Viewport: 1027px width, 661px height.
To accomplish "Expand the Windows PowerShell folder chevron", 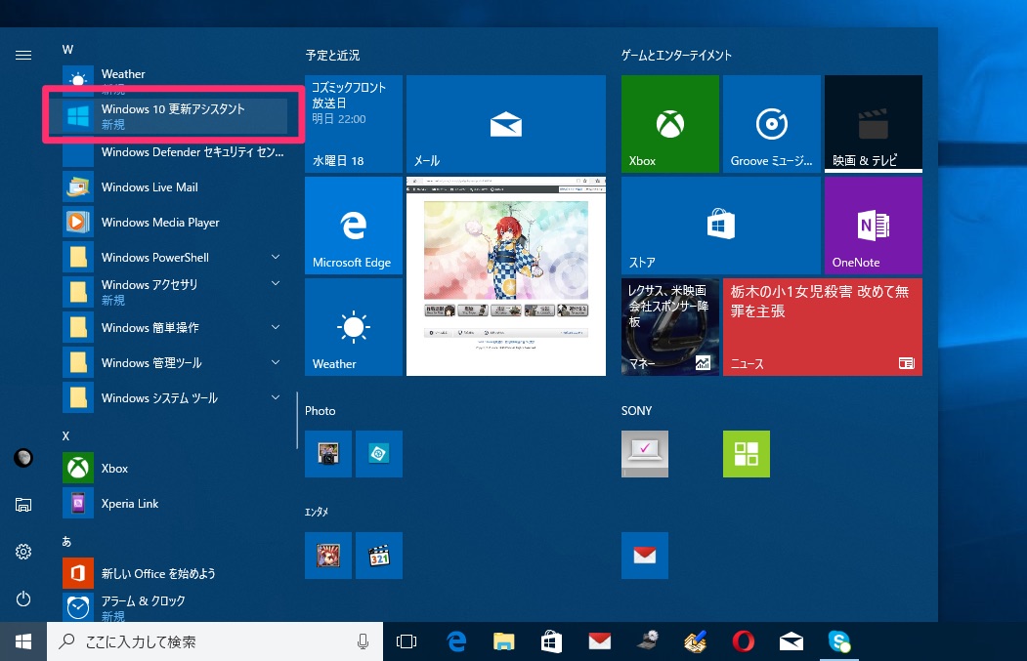I will coord(276,257).
